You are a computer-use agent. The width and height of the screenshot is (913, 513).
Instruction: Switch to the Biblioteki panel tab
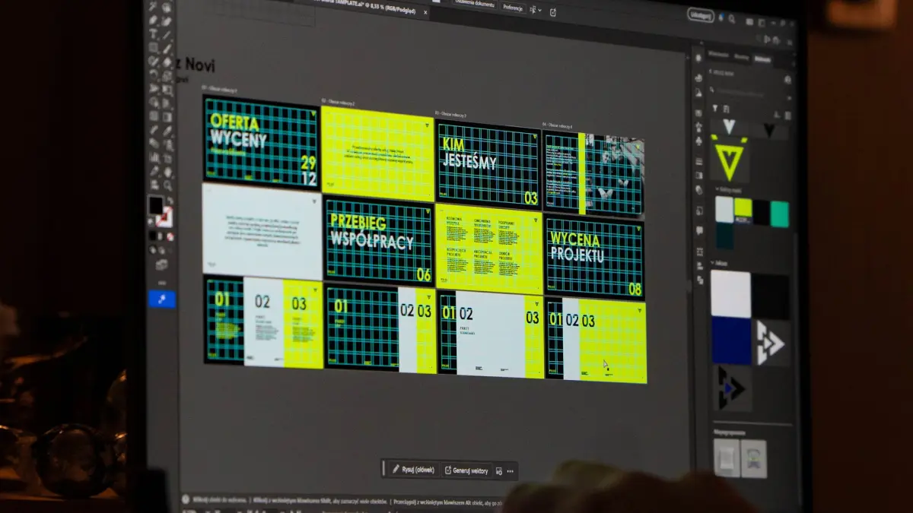762,59
